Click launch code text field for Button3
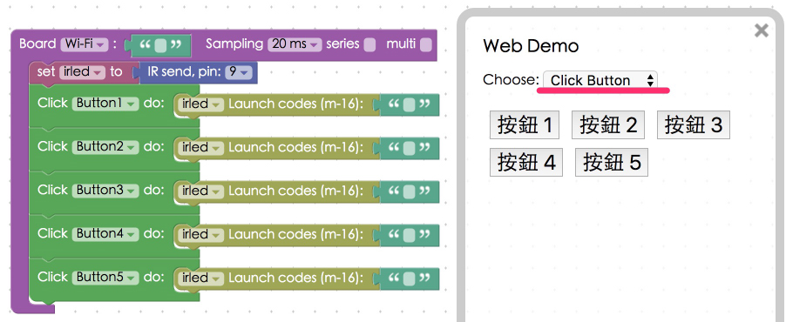The image size is (786, 322). point(409,191)
